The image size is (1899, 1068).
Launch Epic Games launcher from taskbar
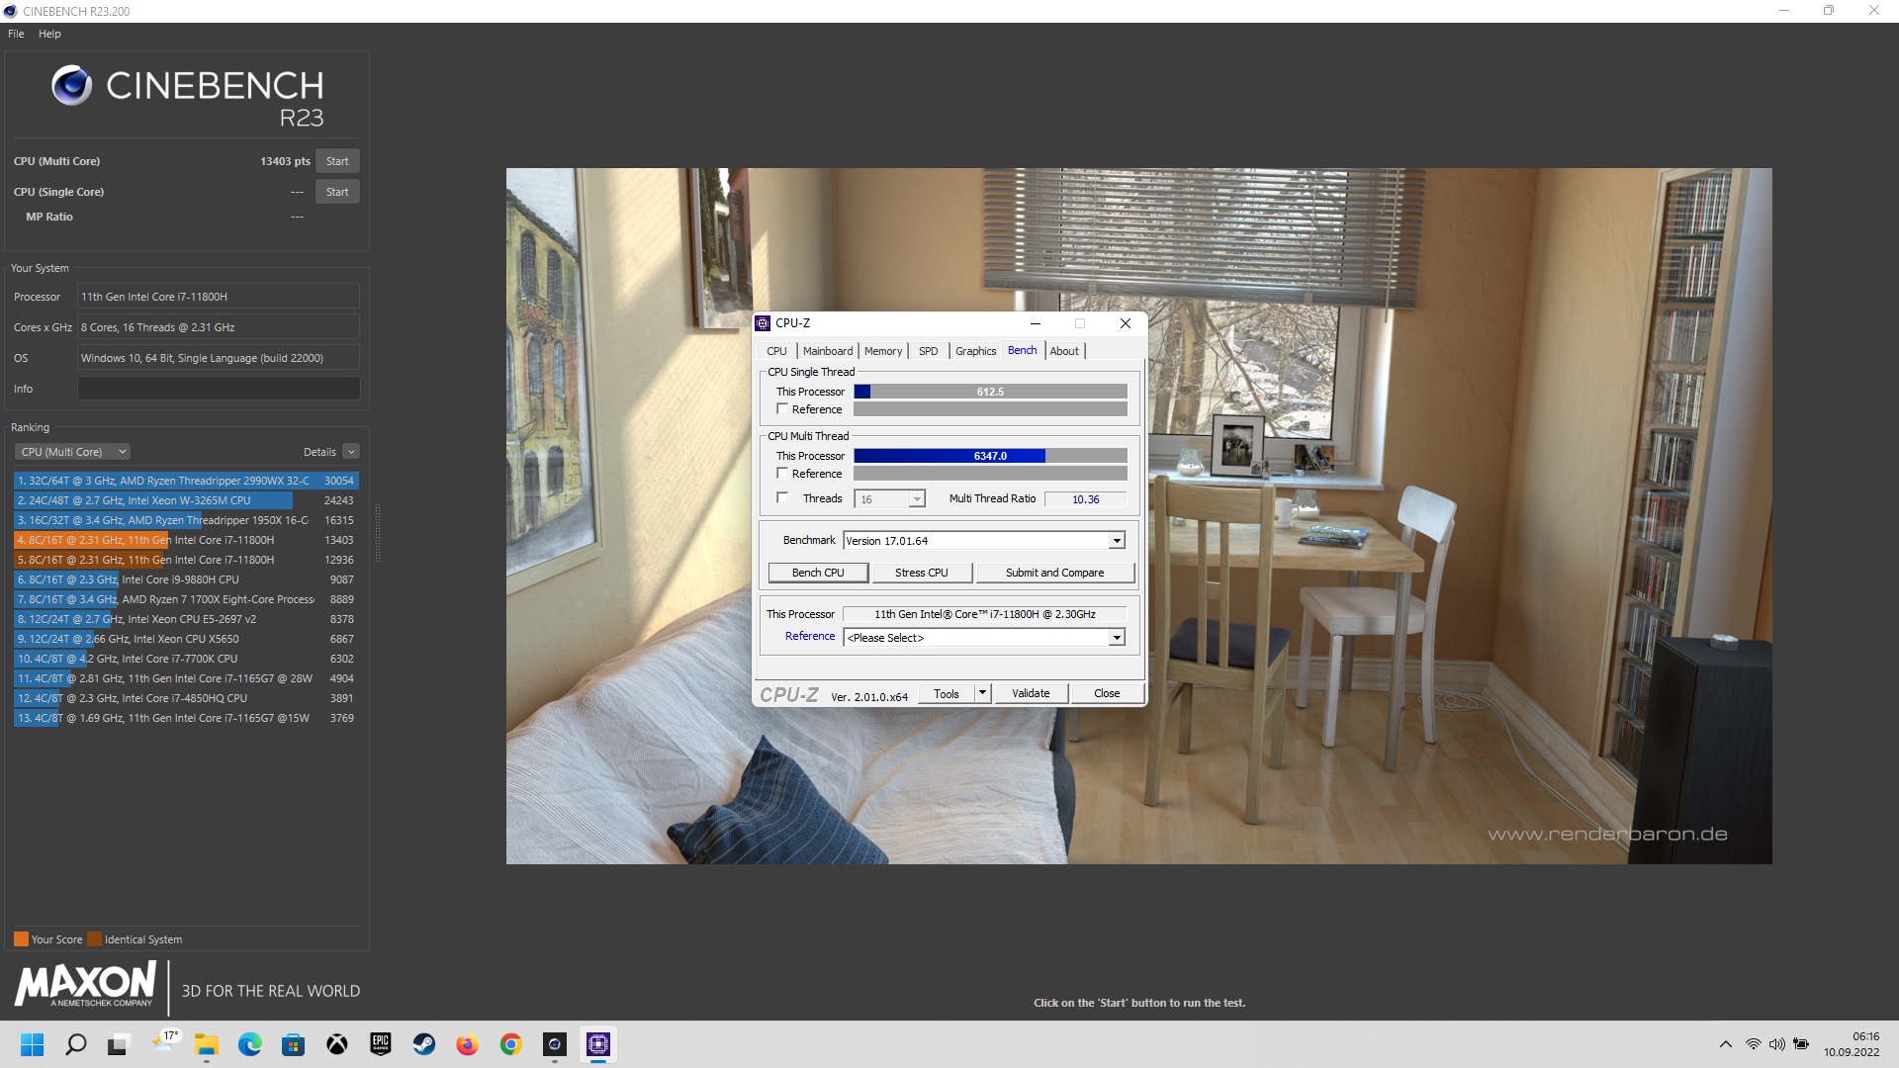381,1044
